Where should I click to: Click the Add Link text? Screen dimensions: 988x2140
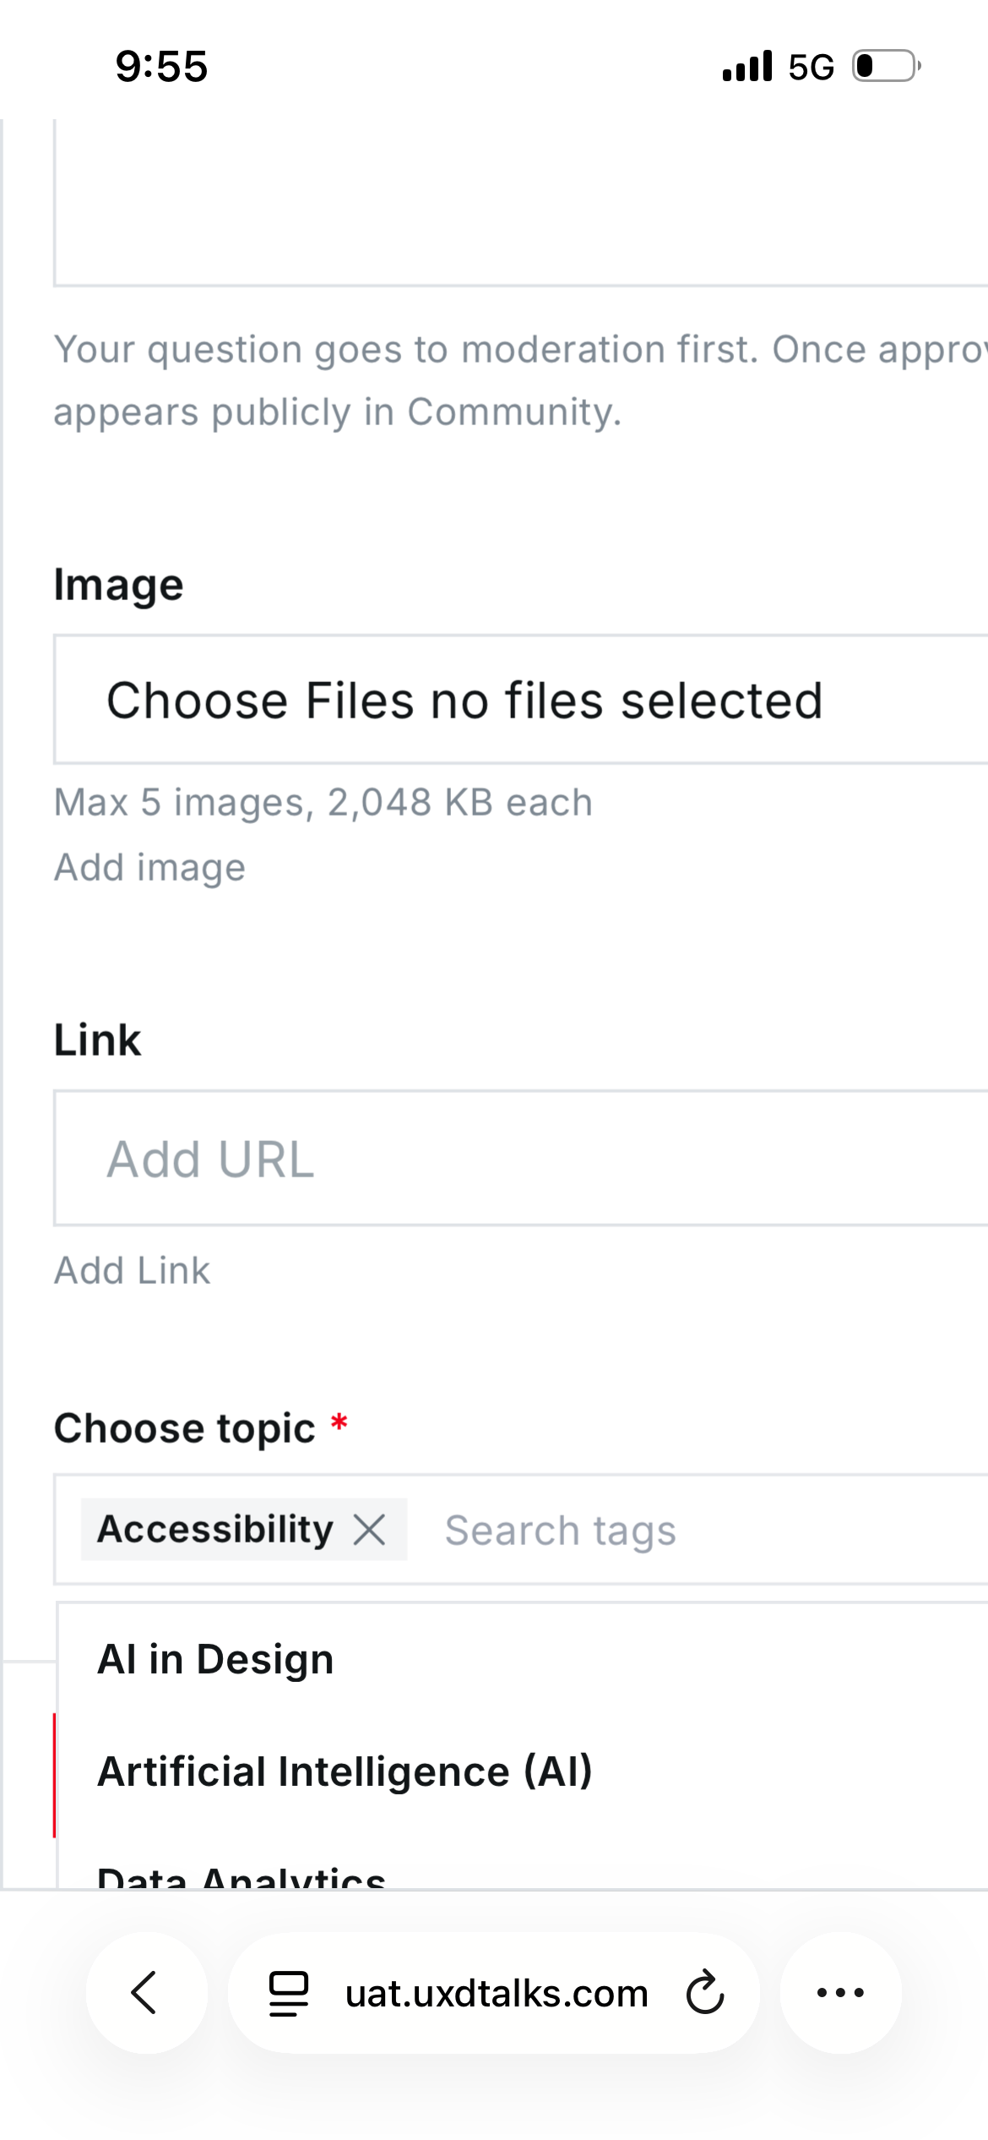click(x=132, y=1270)
